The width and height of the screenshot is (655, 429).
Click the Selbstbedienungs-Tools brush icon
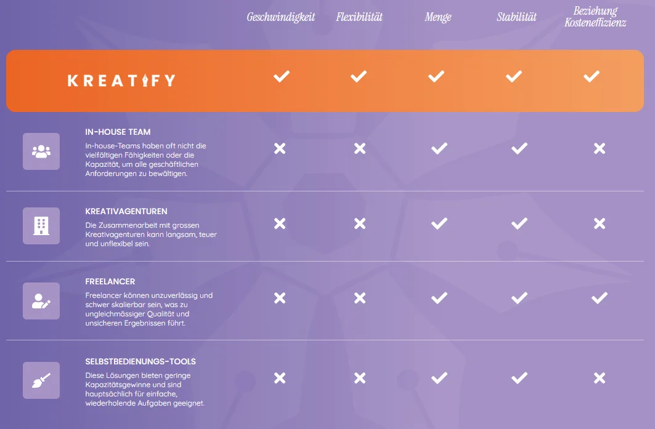pos(41,380)
